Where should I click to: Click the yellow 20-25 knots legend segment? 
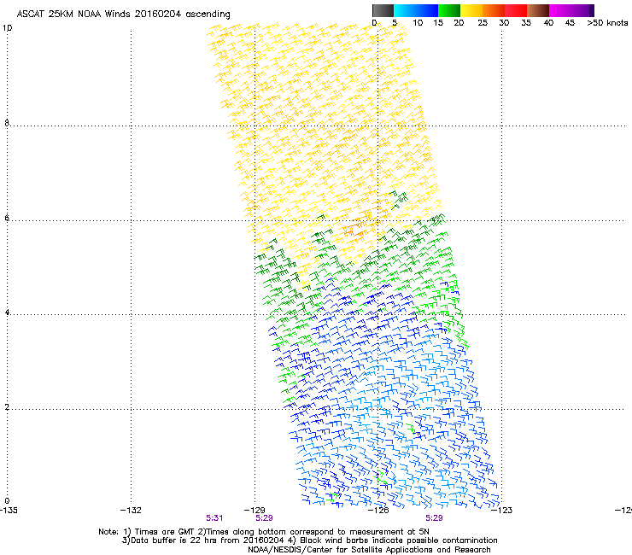[471, 10]
